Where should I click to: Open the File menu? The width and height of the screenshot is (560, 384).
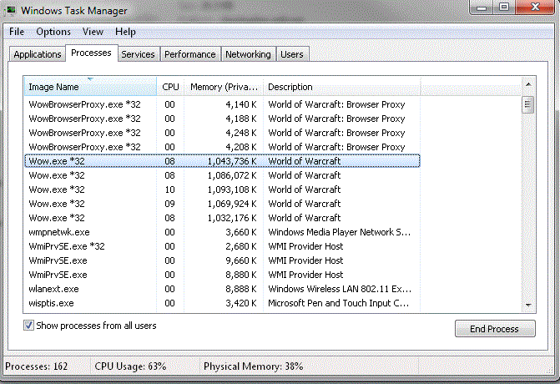pos(17,32)
